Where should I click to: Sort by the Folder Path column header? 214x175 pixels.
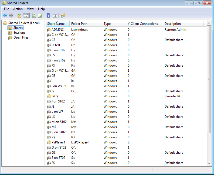point(86,24)
